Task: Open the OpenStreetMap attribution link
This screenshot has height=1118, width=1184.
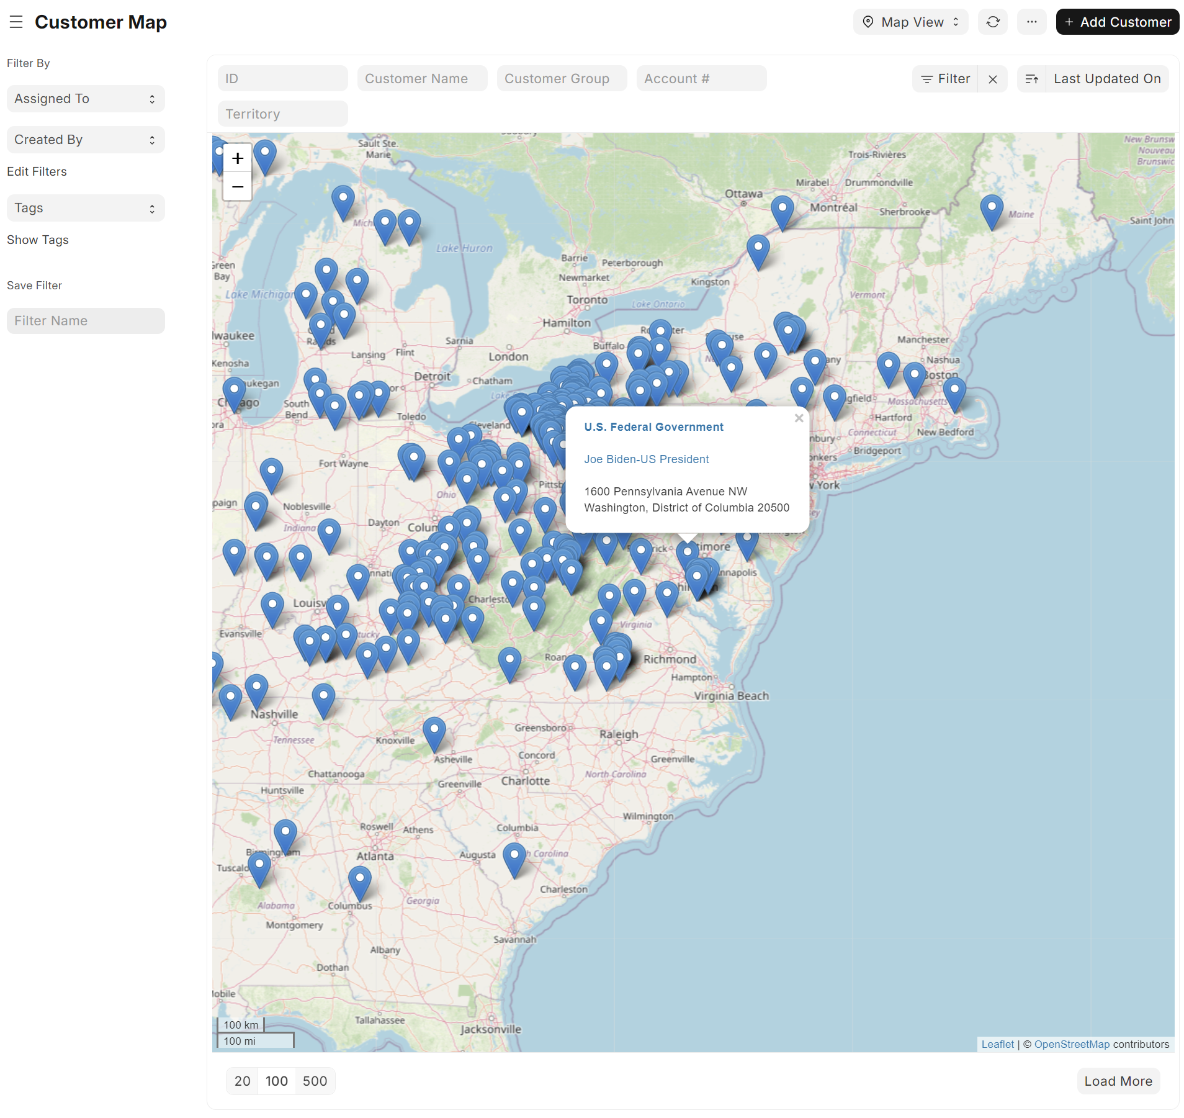Action: (x=1072, y=1044)
